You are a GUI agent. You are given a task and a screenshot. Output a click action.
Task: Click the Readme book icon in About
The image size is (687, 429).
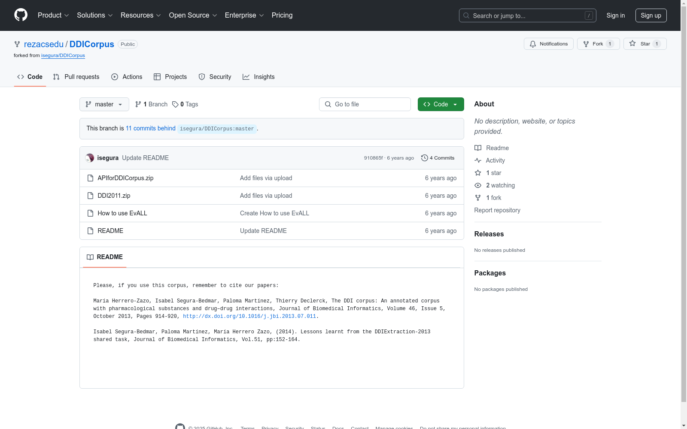tap(478, 148)
